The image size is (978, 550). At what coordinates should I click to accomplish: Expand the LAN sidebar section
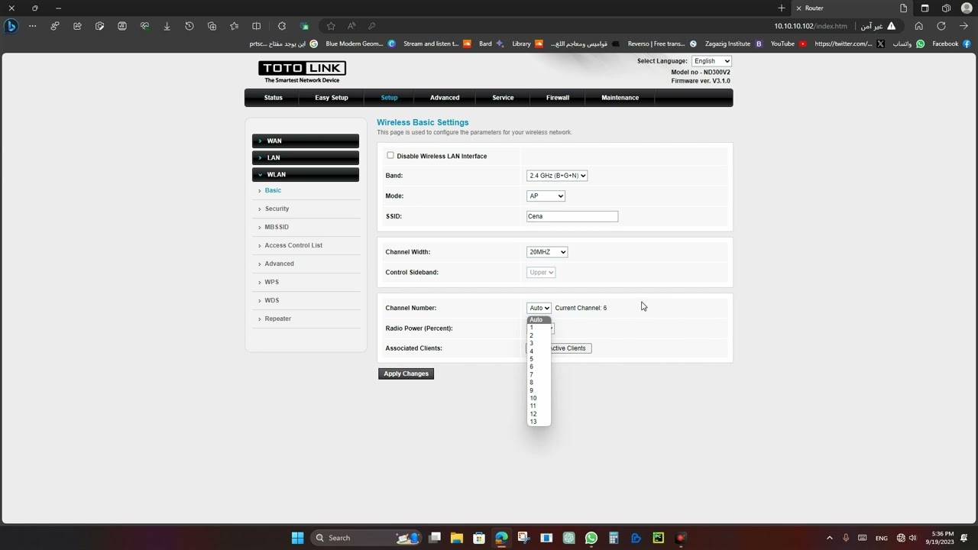(306, 157)
